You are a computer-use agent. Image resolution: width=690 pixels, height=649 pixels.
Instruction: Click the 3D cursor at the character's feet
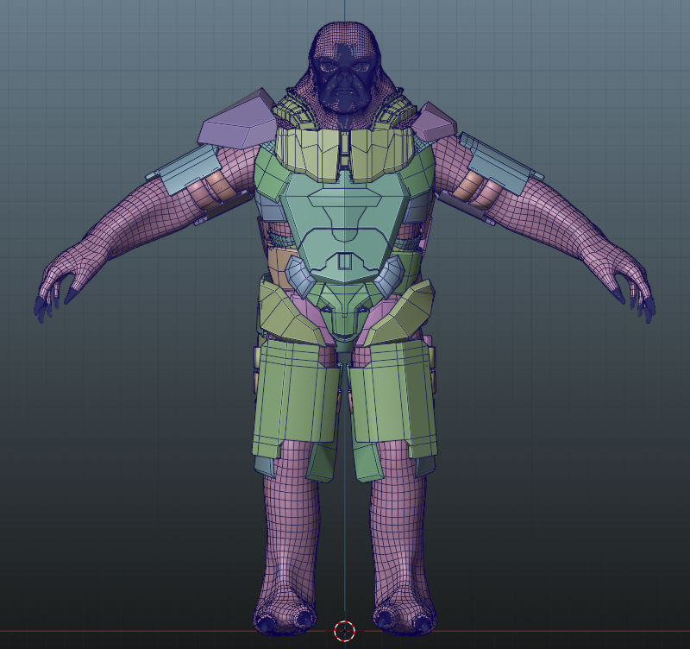(x=344, y=631)
